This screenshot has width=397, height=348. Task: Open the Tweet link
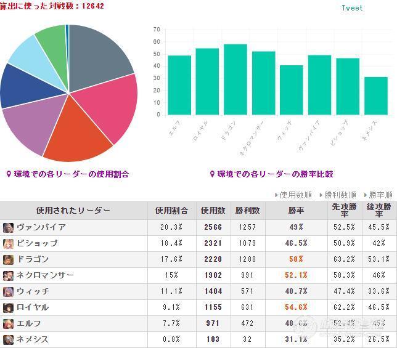tap(352, 8)
